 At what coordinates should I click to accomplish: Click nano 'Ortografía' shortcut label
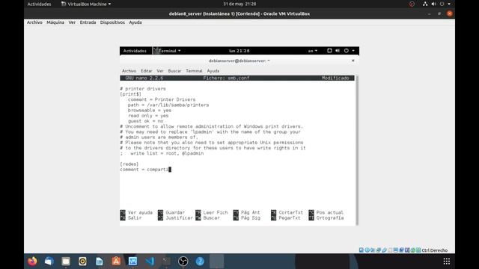(330, 218)
